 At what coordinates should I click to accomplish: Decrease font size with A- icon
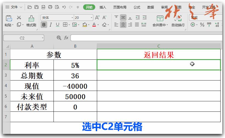104,18
